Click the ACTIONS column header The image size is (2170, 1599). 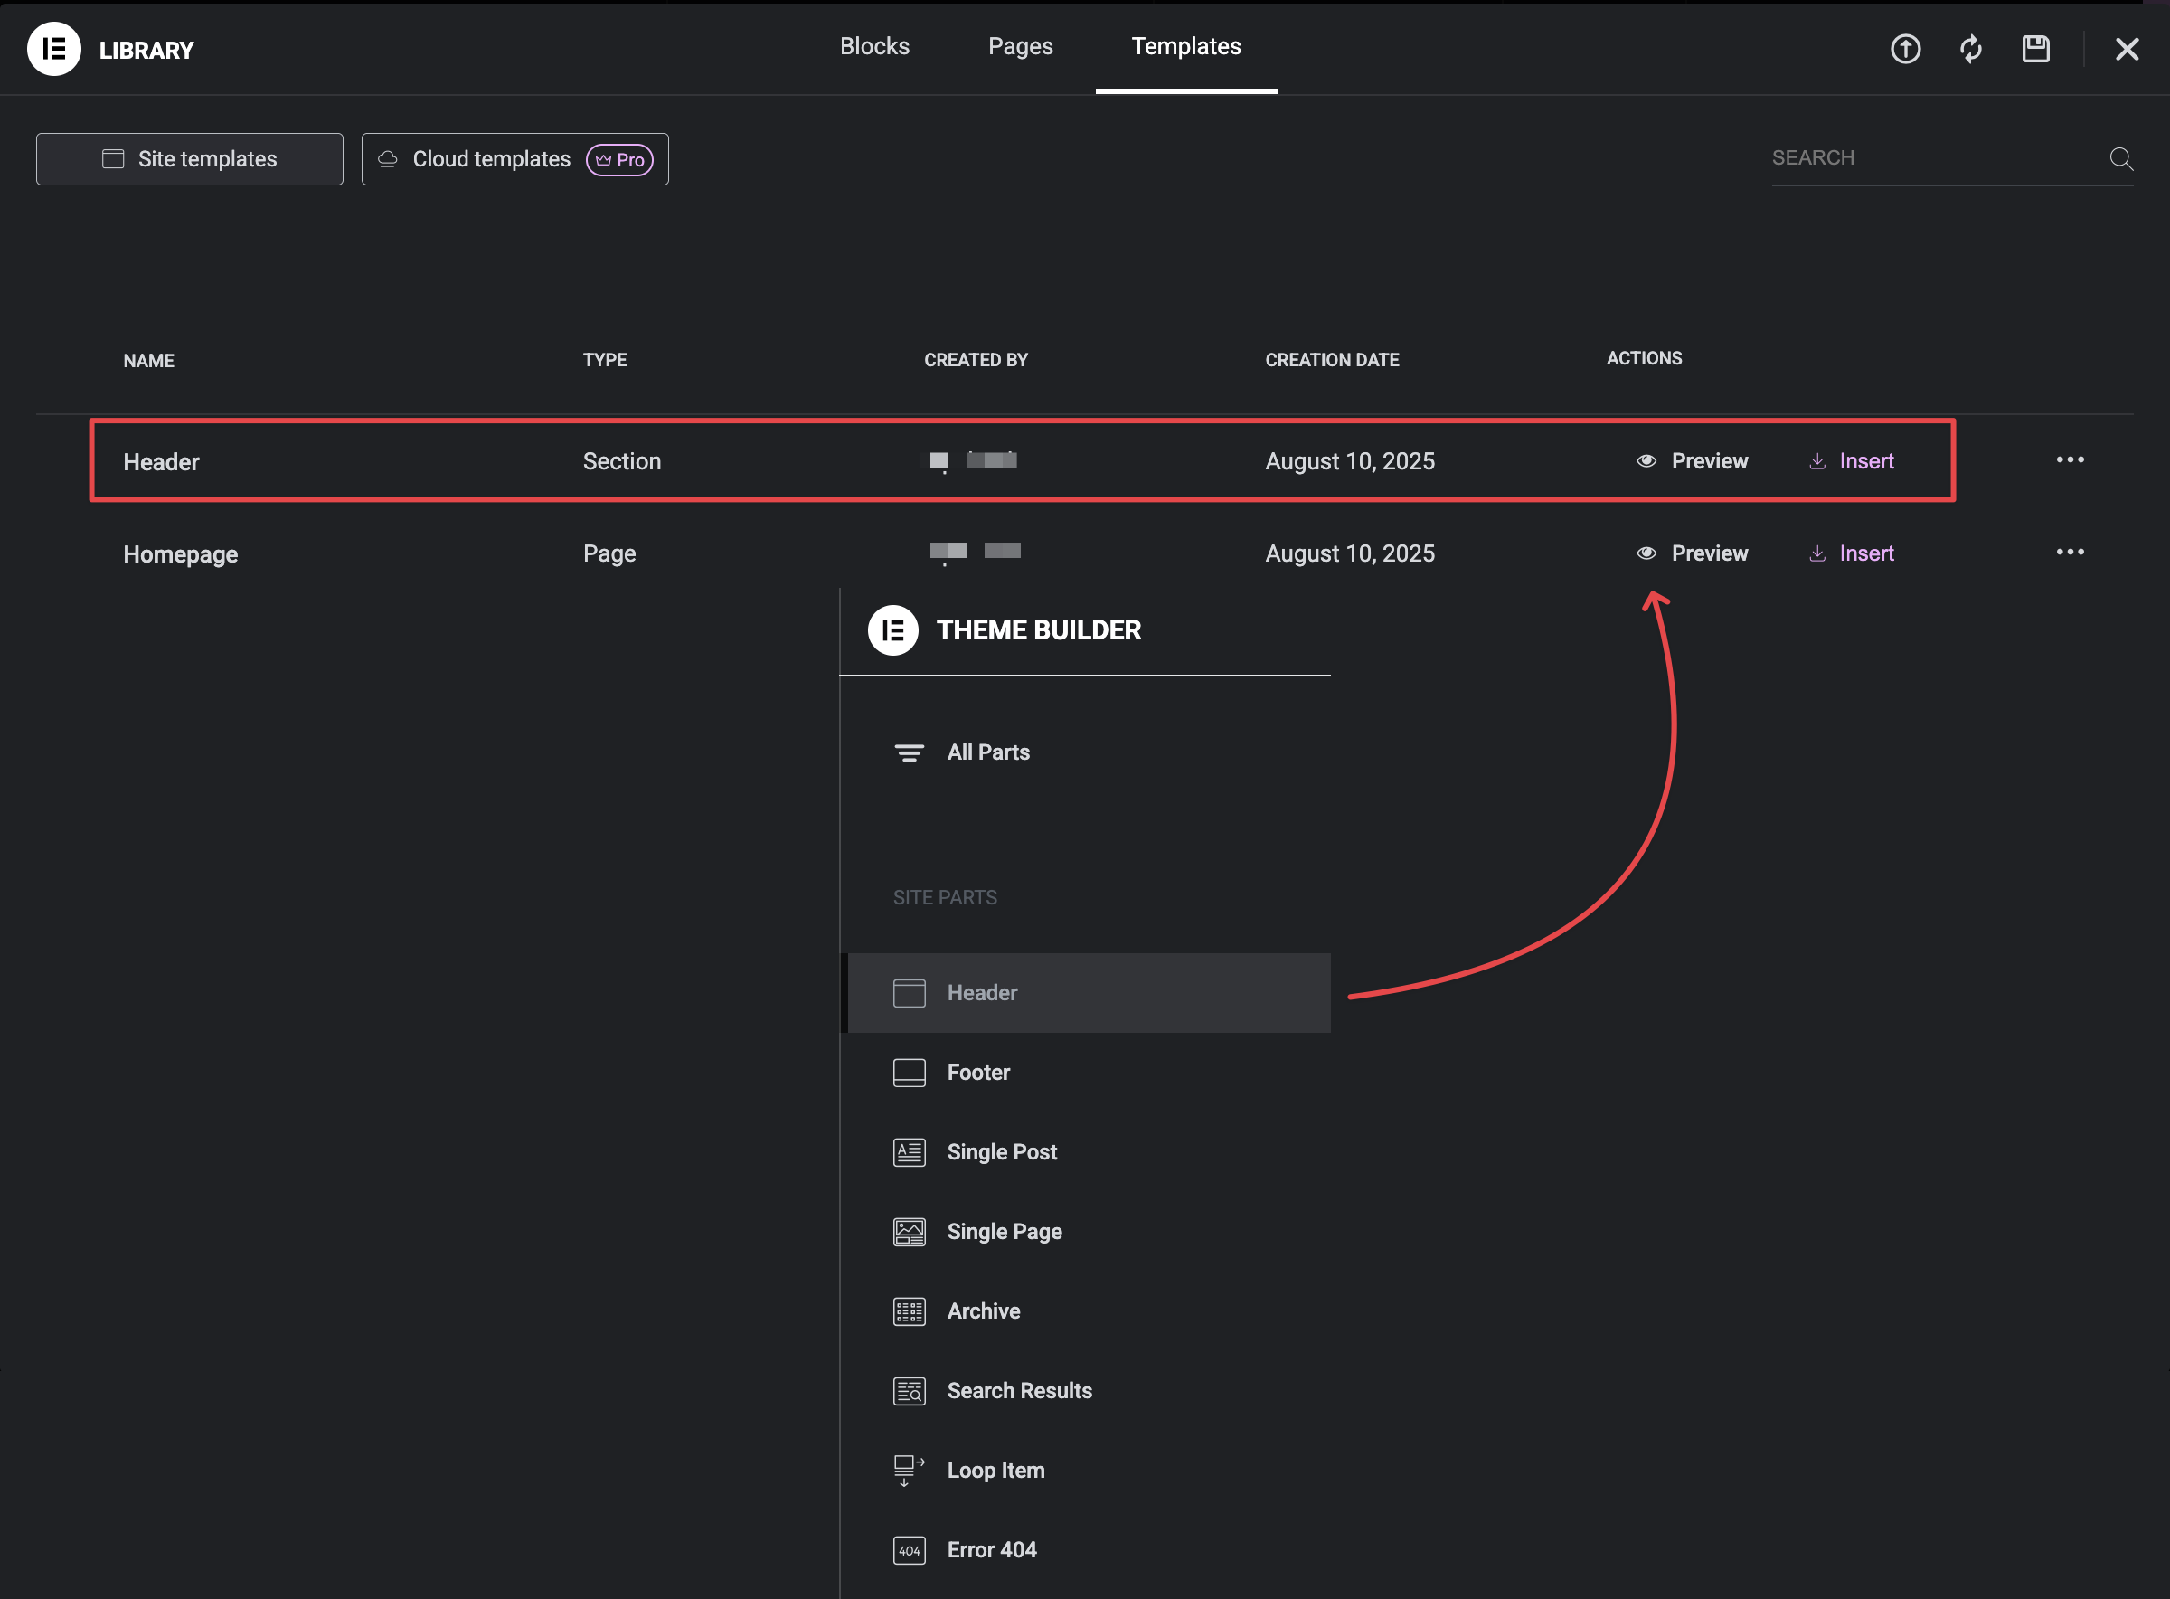coord(1644,358)
